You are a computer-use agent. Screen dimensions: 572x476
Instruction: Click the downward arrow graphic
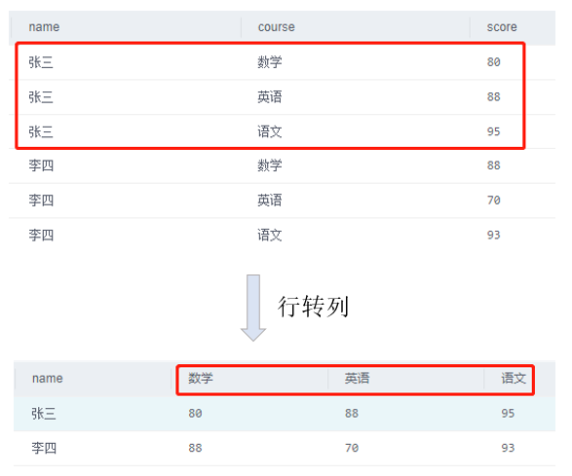pyautogui.click(x=253, y=308)
